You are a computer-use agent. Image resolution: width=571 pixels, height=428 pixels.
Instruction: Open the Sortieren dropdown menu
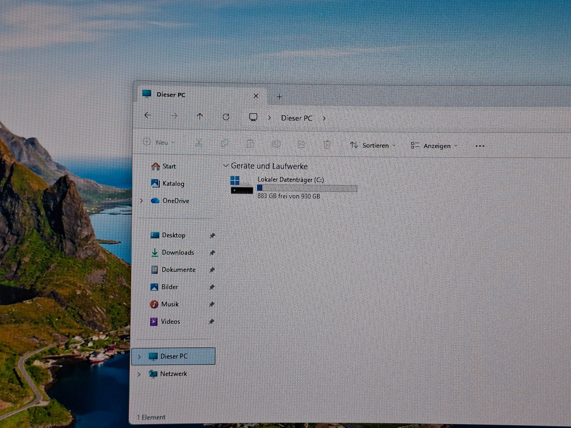[373, 146]
